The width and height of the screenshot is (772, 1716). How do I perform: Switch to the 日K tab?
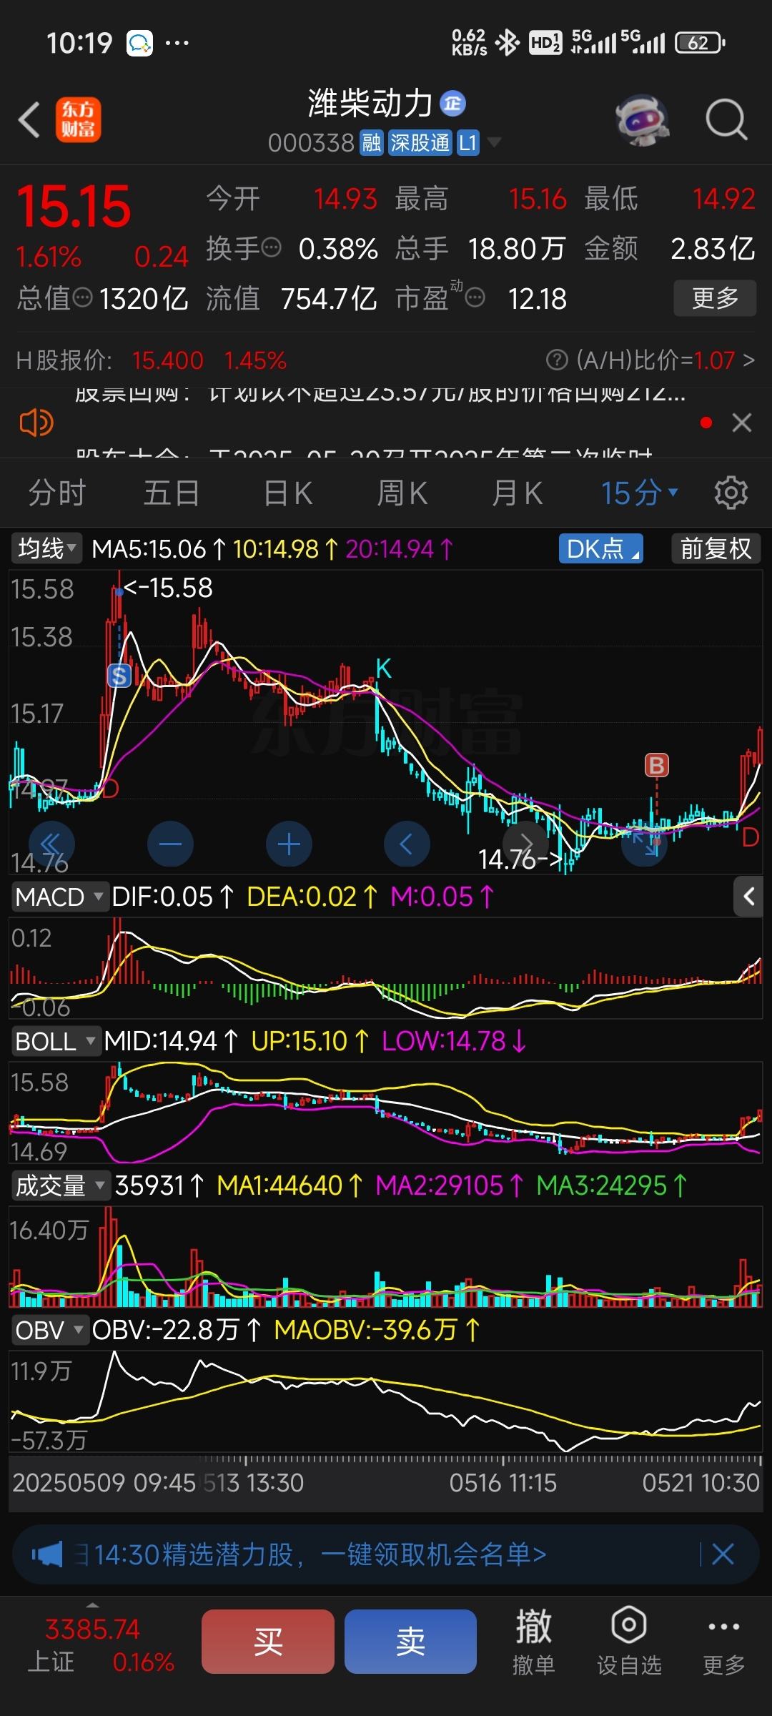point(288,493)
